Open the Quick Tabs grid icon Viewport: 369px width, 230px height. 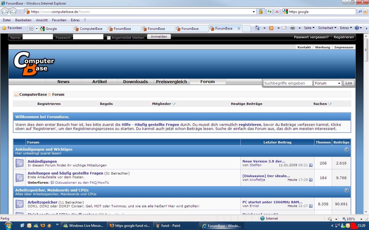click(31, 28)
